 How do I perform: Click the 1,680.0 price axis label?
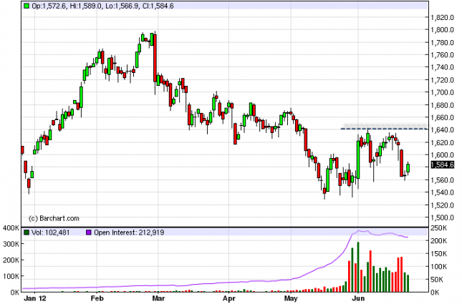(x=442, y=105)
